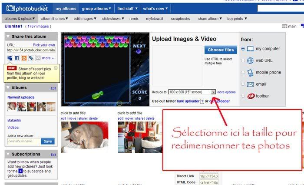Open the red room photo thumbnail
Screen dimensions: 304x185
click(140, 137)
